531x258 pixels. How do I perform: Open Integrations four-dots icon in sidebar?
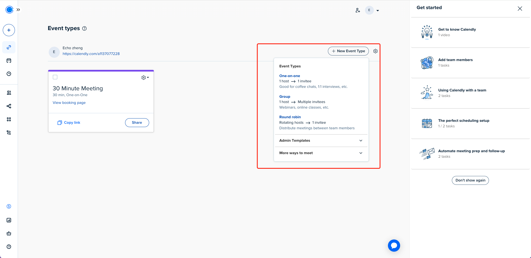9,119
